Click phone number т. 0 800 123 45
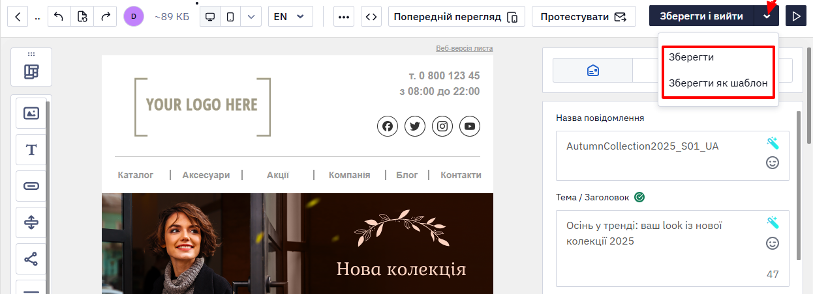 444,75
